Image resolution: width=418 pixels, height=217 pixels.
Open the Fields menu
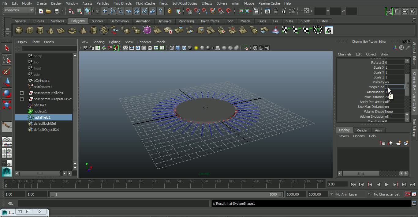point(163,3)
